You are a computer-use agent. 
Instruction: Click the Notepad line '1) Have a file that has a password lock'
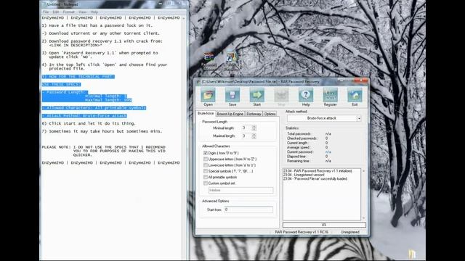(x=97, y=25)
